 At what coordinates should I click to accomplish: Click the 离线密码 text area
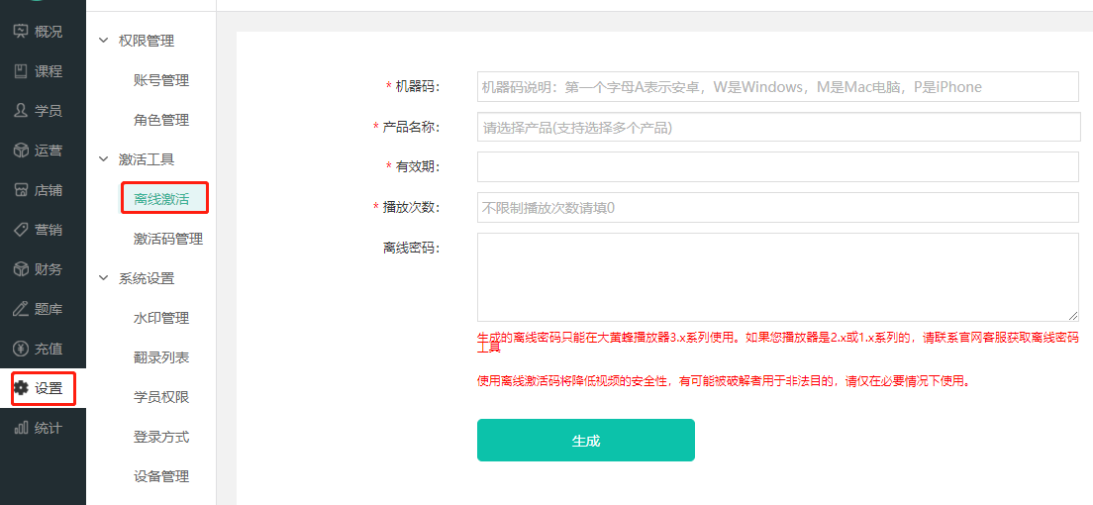click(777, 277)
